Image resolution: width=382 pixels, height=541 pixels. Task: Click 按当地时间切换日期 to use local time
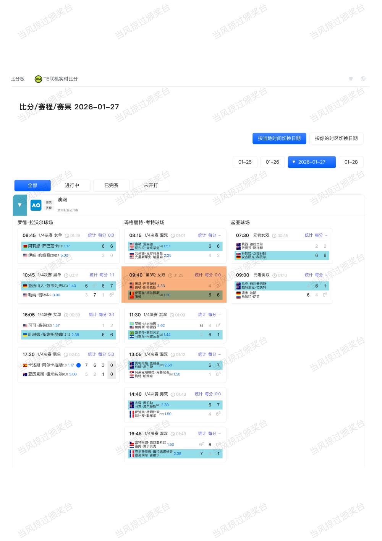pyautogui.click(x=279, y=138)
